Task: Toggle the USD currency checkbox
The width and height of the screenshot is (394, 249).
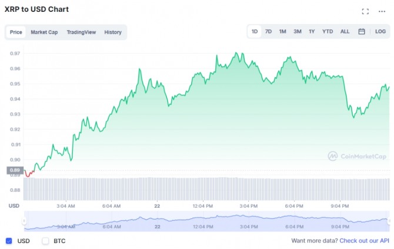Action: (9, 241)
